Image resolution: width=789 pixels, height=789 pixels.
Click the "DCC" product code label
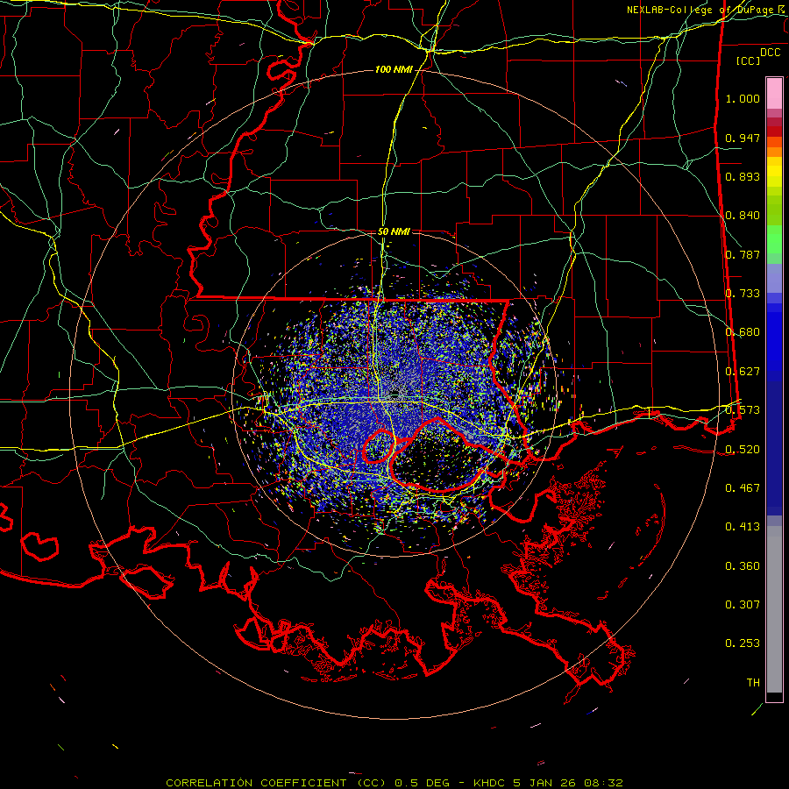pyautogui.click(x=770, y=53)
